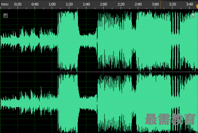Click the 3:40 mark on the ruler

coord(190,4)
